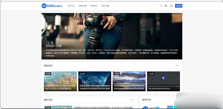The width and height of the screenshot is (223, 109).
Task: Click PDFelement logo icon in dark card
Action: 163,78
